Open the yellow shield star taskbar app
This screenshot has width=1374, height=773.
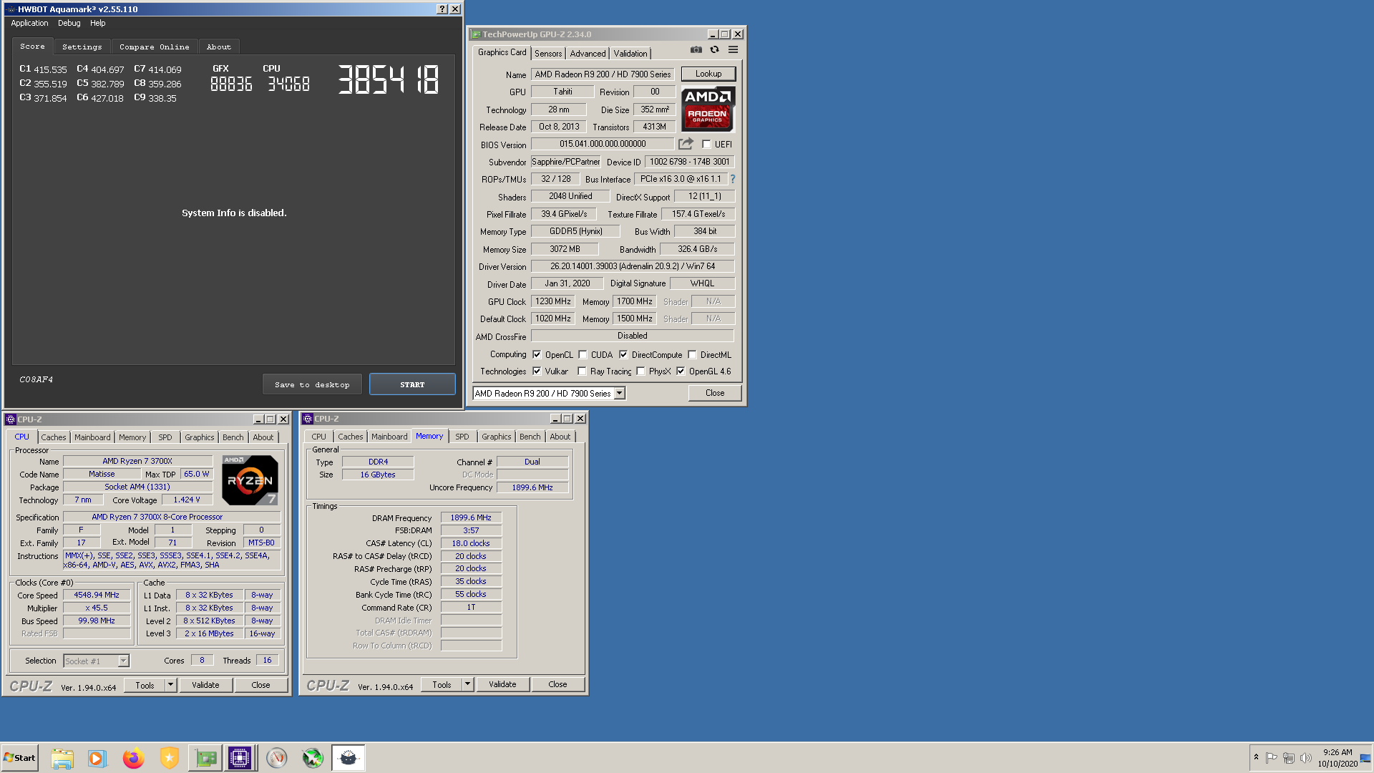click(x=169, y=758)
